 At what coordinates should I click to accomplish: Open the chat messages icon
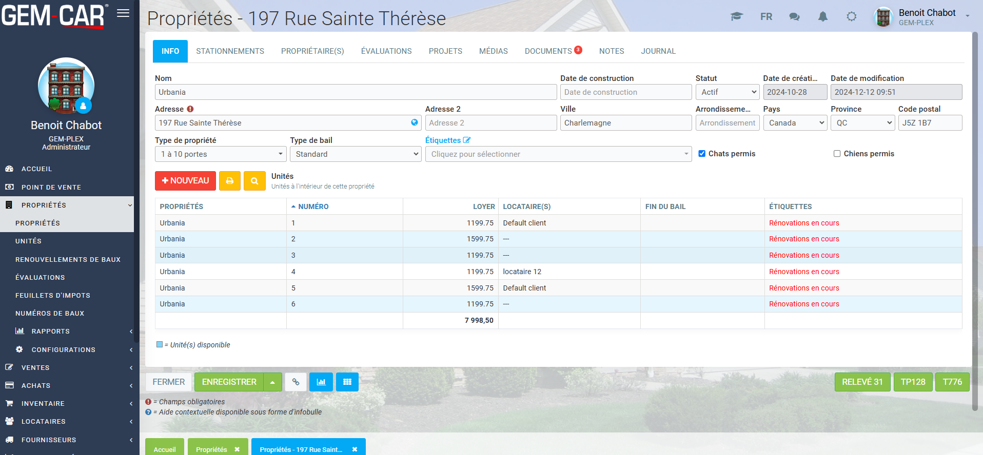794,17
